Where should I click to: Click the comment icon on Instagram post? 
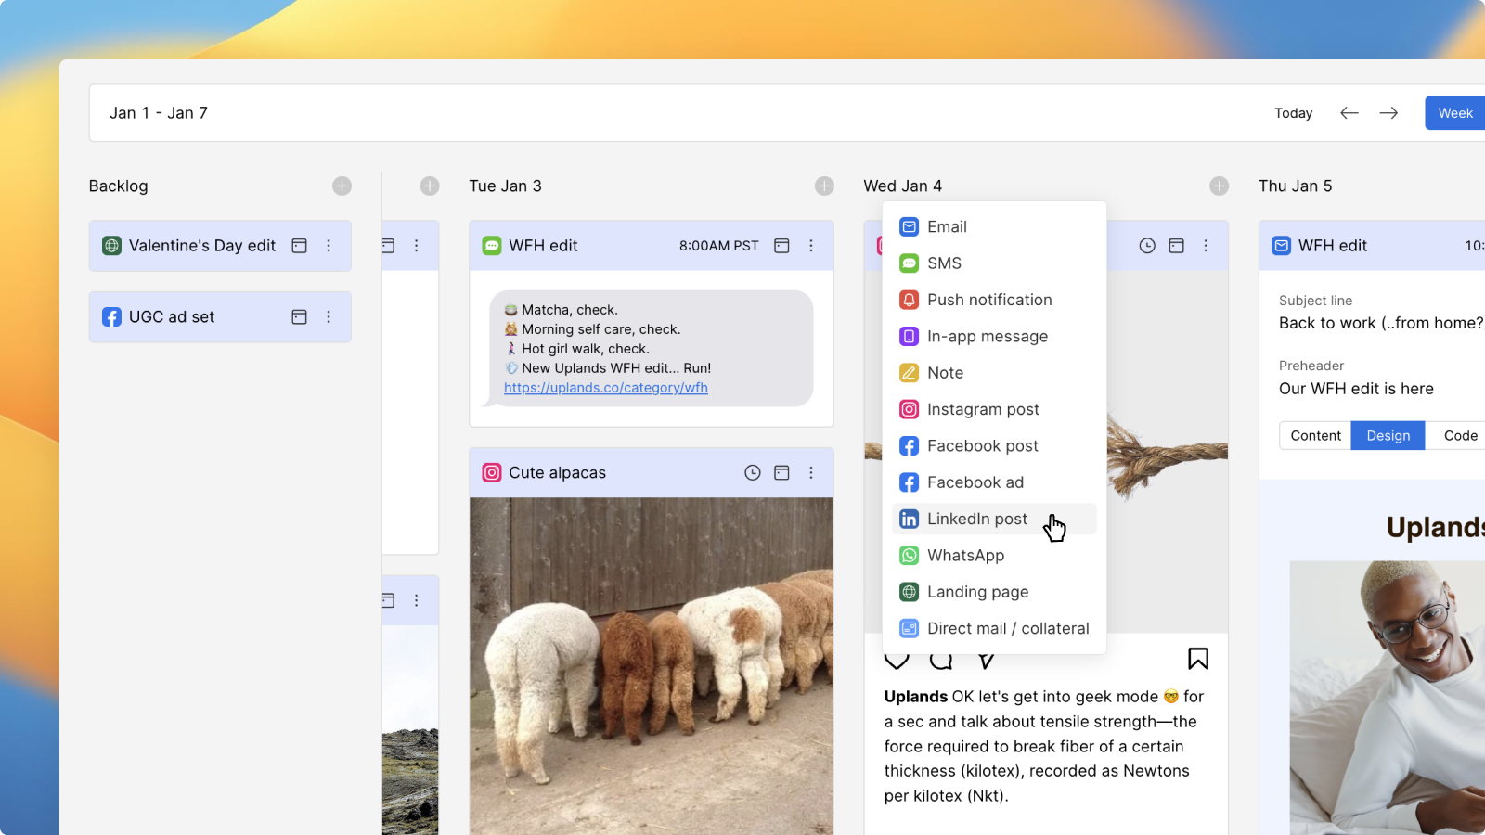[941, 661]
